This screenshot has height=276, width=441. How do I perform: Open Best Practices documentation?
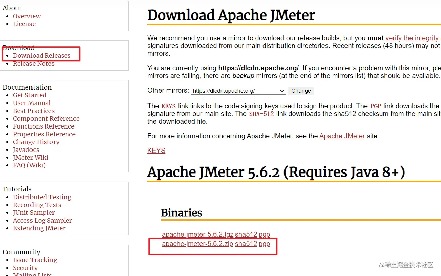coord(34,111)
